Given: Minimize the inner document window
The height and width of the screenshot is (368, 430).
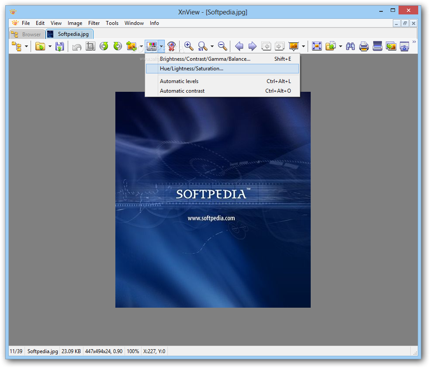Looking at the screenshot, I should tap(396, 23).
